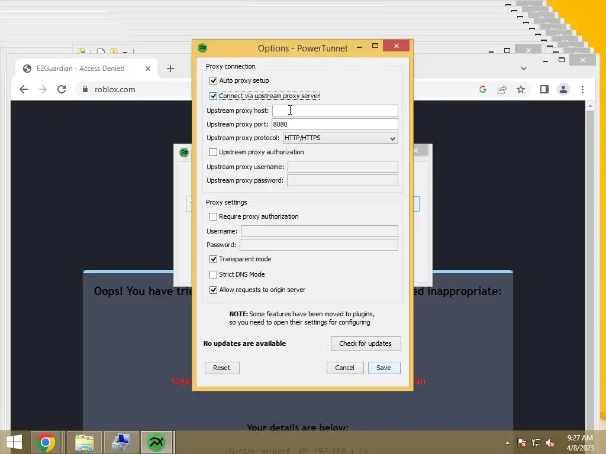Click the PowerTunnel logo in Options title bar

click(202, 48)
